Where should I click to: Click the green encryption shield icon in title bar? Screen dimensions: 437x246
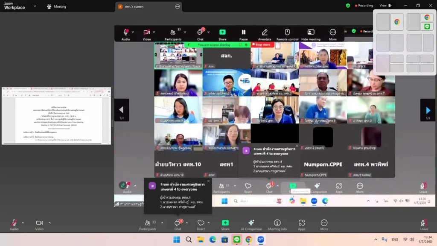point(348,6)
